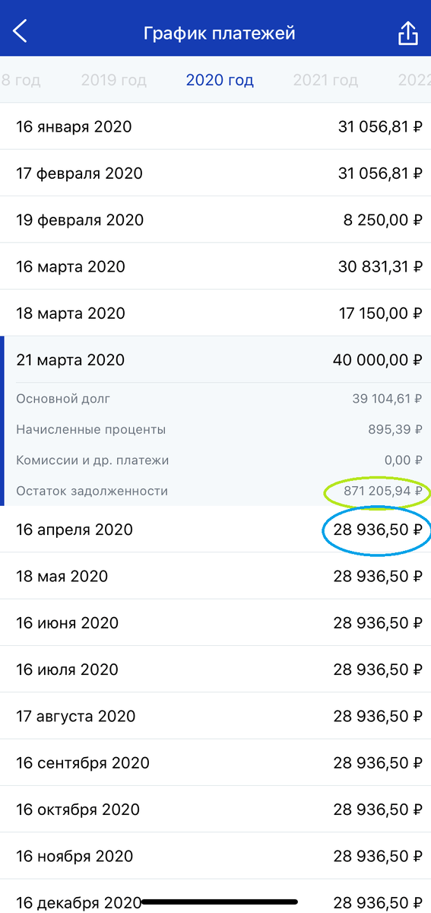Tap the Остаток задолженности label
This screenshot has height=913, width=431.
pyautogui.click(x=92, y=491)
